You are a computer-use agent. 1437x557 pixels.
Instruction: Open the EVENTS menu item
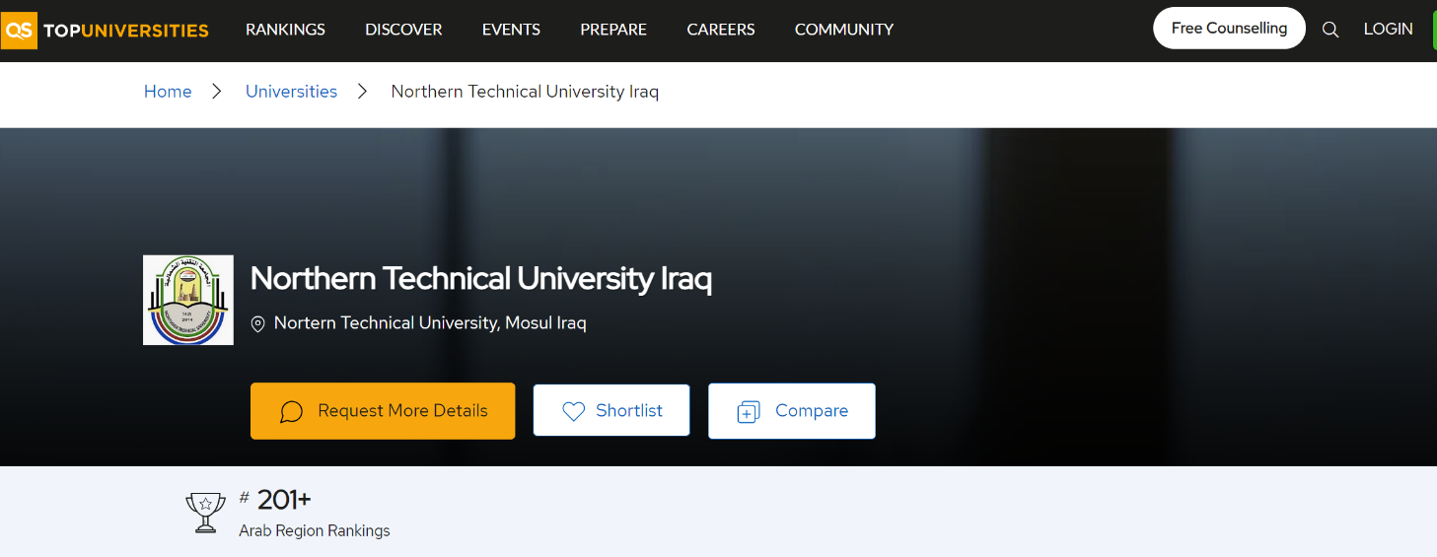tap(511, 30)
